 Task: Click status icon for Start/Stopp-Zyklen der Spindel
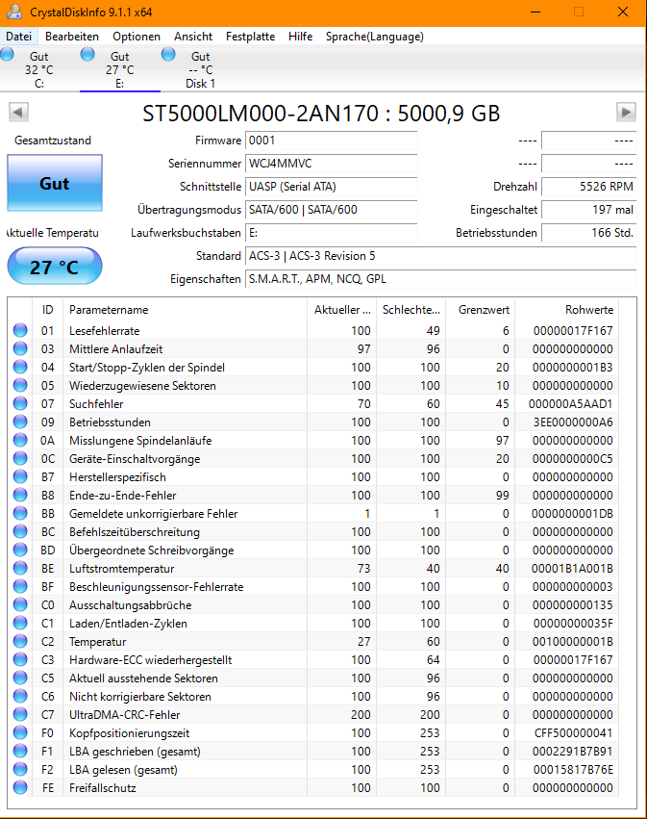coord(20,367)
